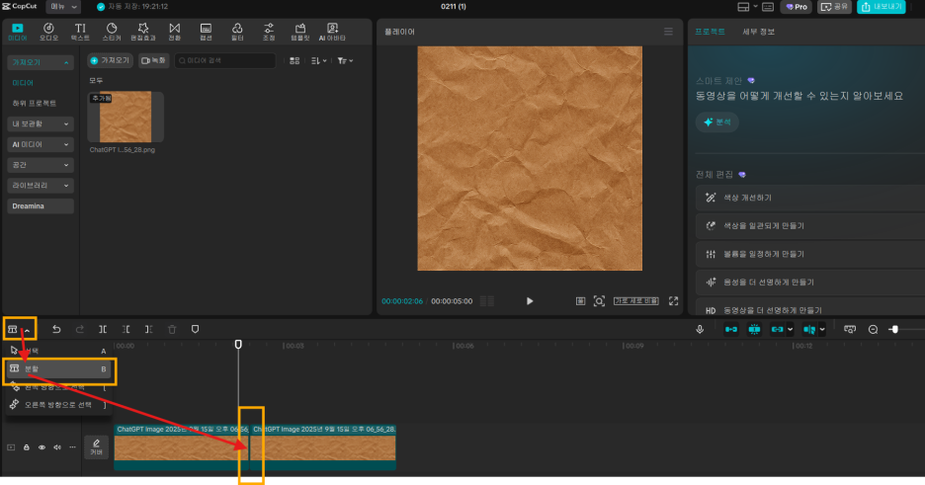Expand the AI 미디어 section

coord(40,144)
